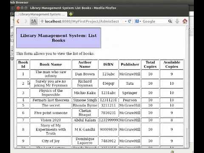Screen dimensions: 204x153
Task: Click the localhost address bar
Action: coord(82,21)
